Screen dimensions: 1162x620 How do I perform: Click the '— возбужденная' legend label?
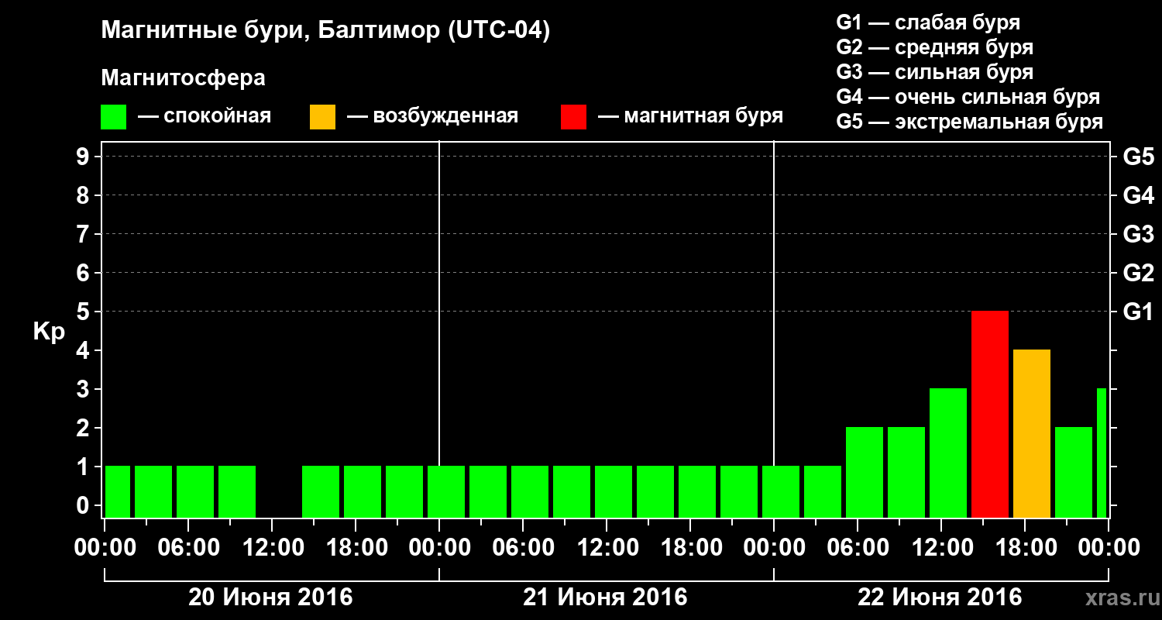click(x=432, y=117)
